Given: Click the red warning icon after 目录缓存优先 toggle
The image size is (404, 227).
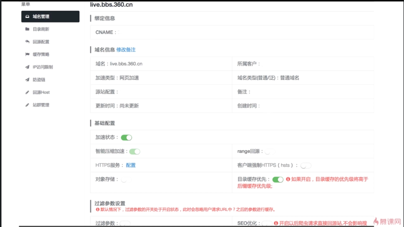Looking at the screenshot, I should point(288,179).
